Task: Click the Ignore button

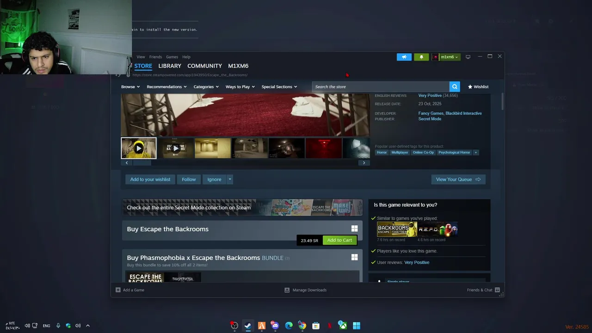Action: point(214,179)
